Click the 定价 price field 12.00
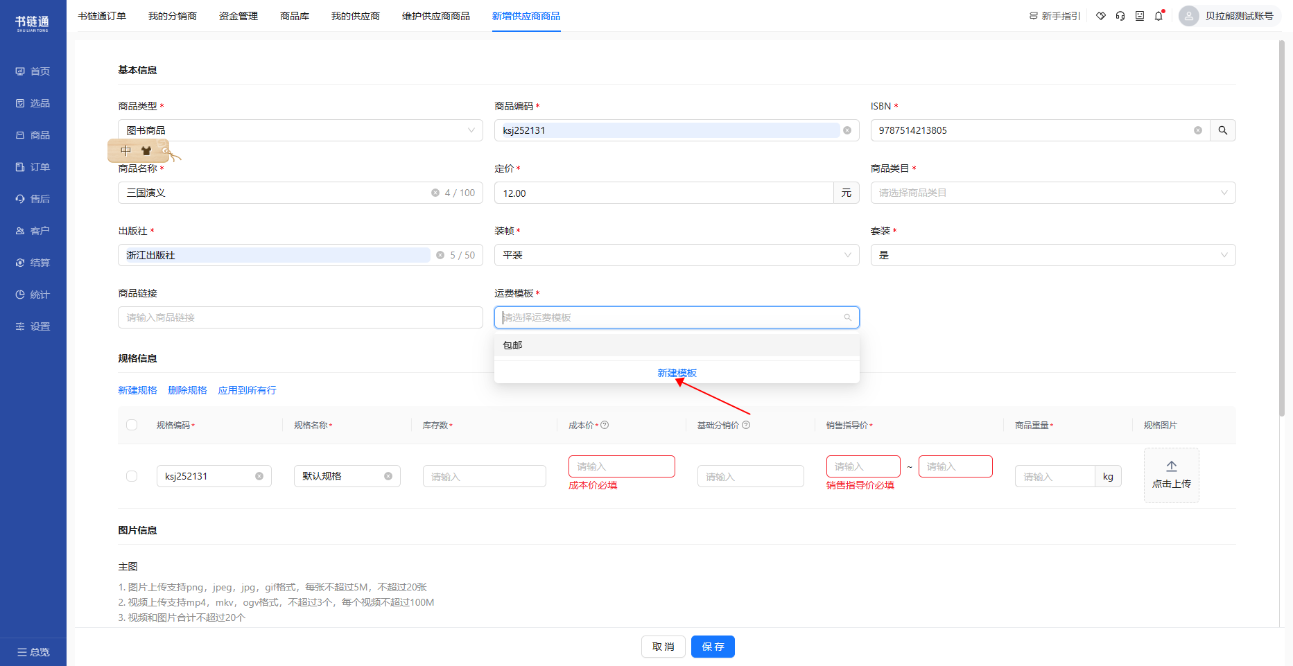This screenshot has height=666, width=1293. pos(664,193)
